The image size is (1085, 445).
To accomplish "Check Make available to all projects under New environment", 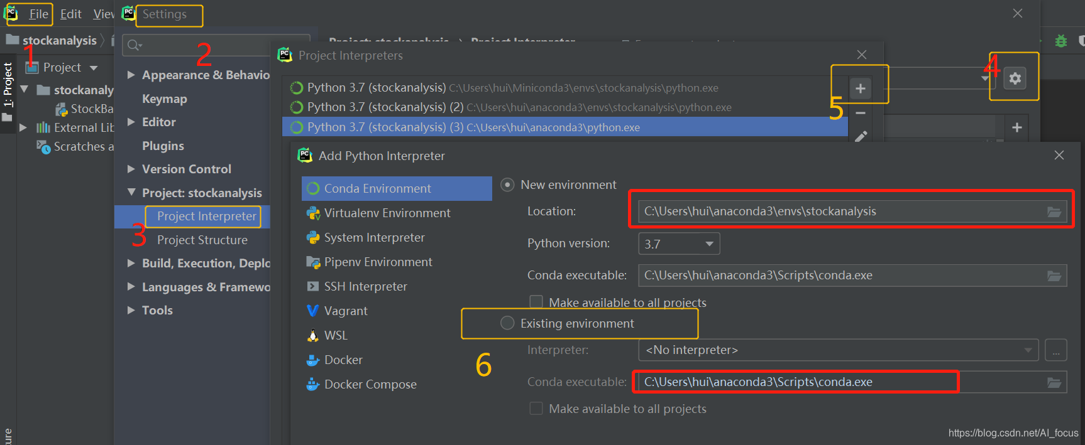I will pyautogui.click(x=536, y=303).
